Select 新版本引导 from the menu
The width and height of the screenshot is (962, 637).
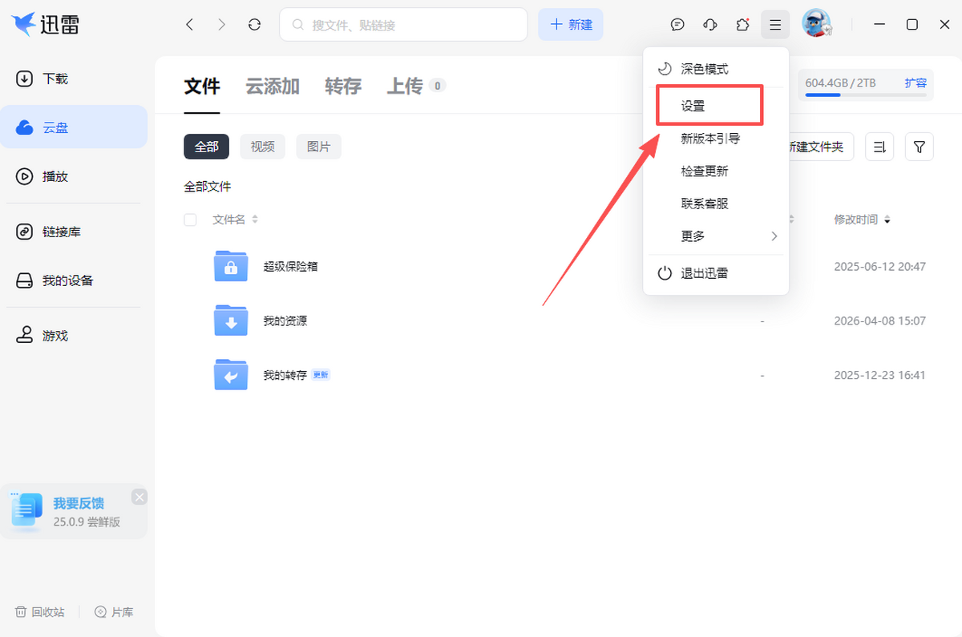click(x=716, y=139)
